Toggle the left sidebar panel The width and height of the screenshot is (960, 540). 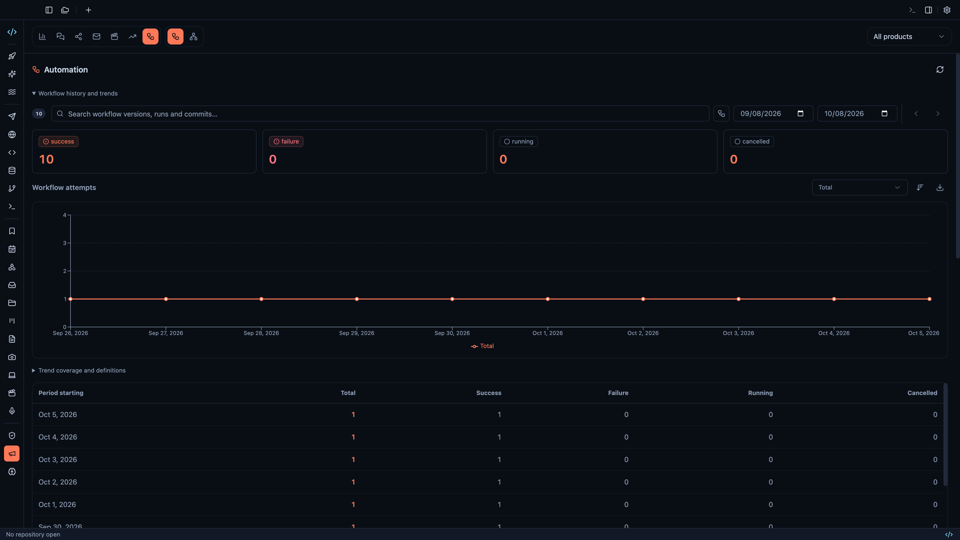49,10
